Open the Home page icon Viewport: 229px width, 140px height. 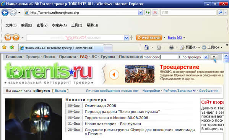[146, 47]
